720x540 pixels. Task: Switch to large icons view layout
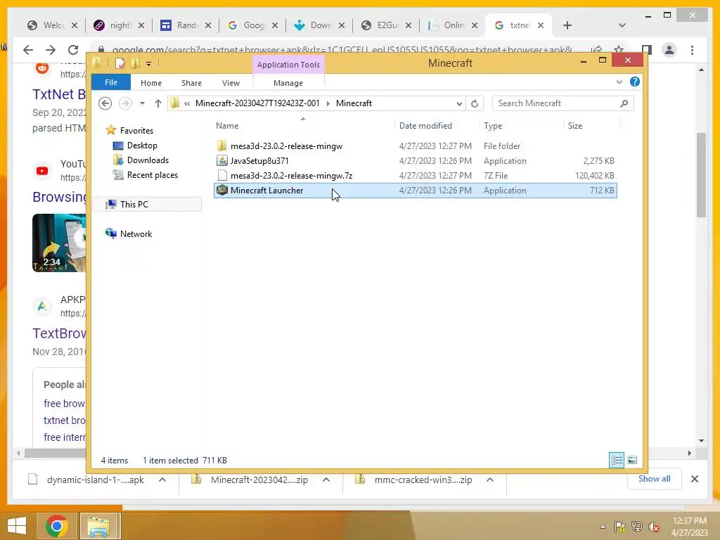(632, 460)
